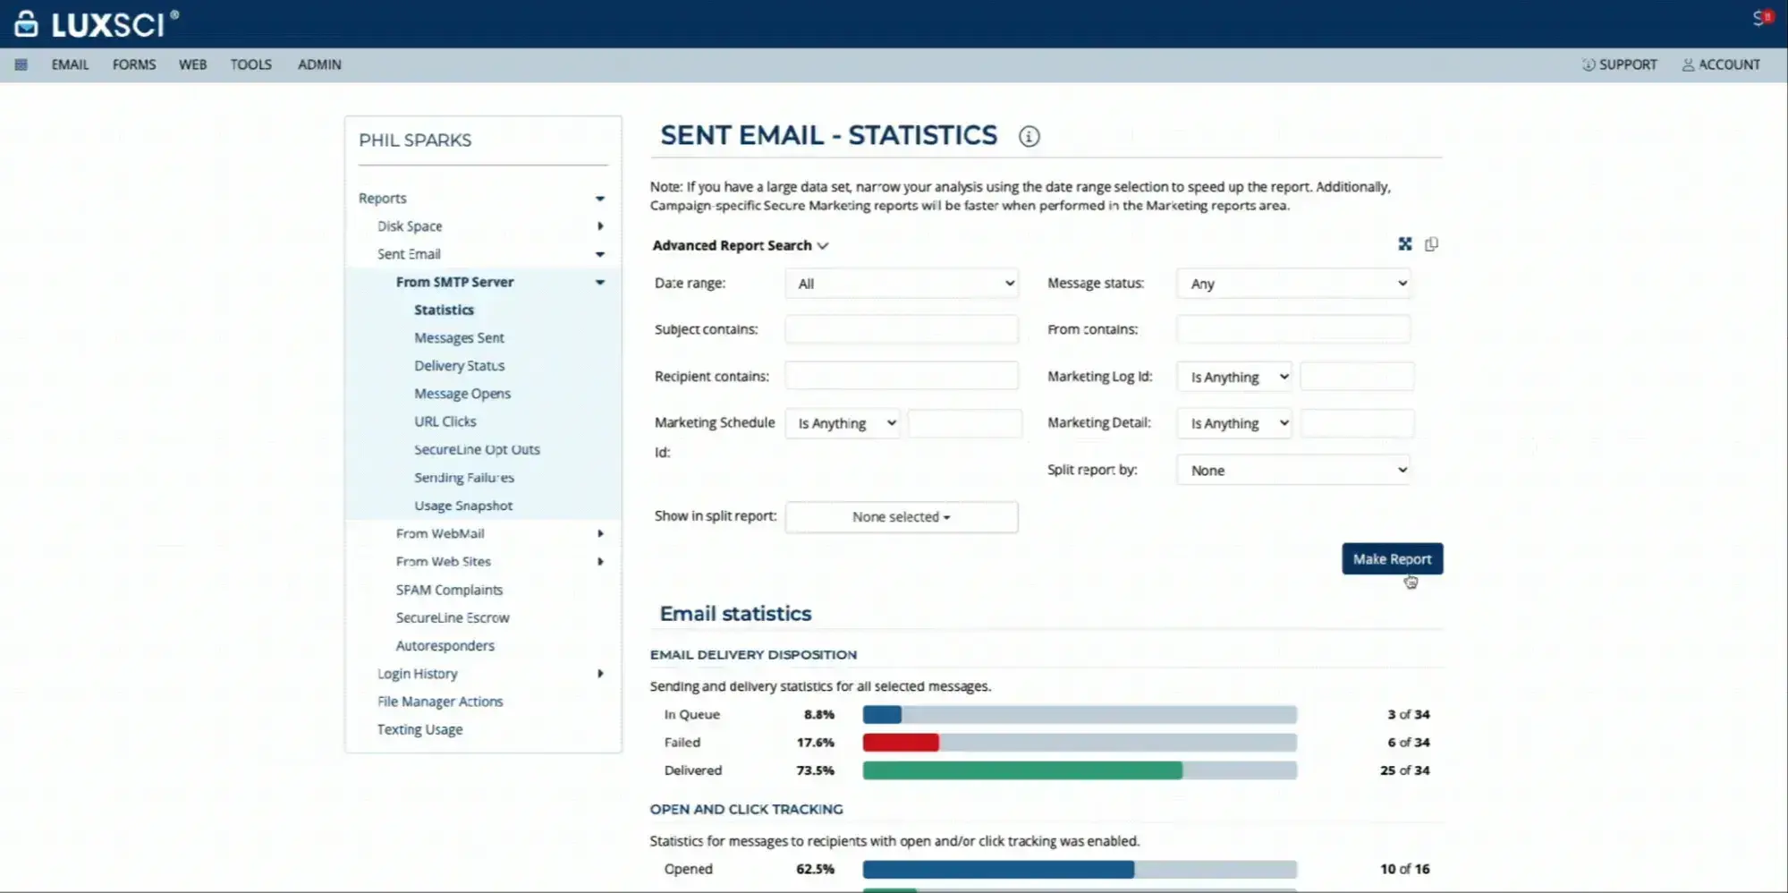Click the info icon next to Sent Email Statistics
Viewport: 1788px width, 893px height.
1030,137
